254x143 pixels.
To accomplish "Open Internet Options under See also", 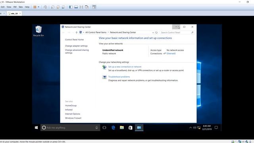I will point(73,114).
